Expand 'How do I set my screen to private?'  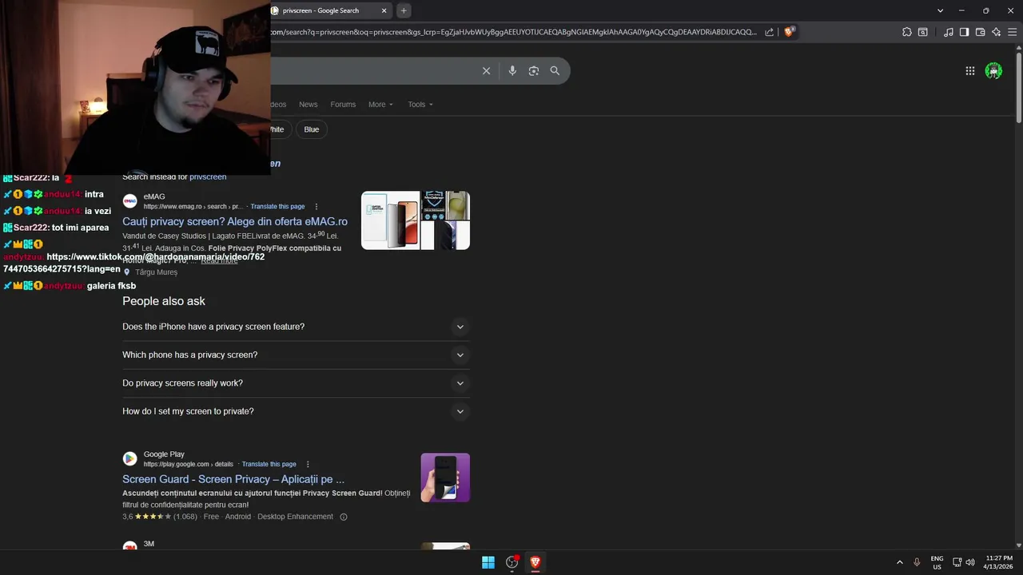296,411
